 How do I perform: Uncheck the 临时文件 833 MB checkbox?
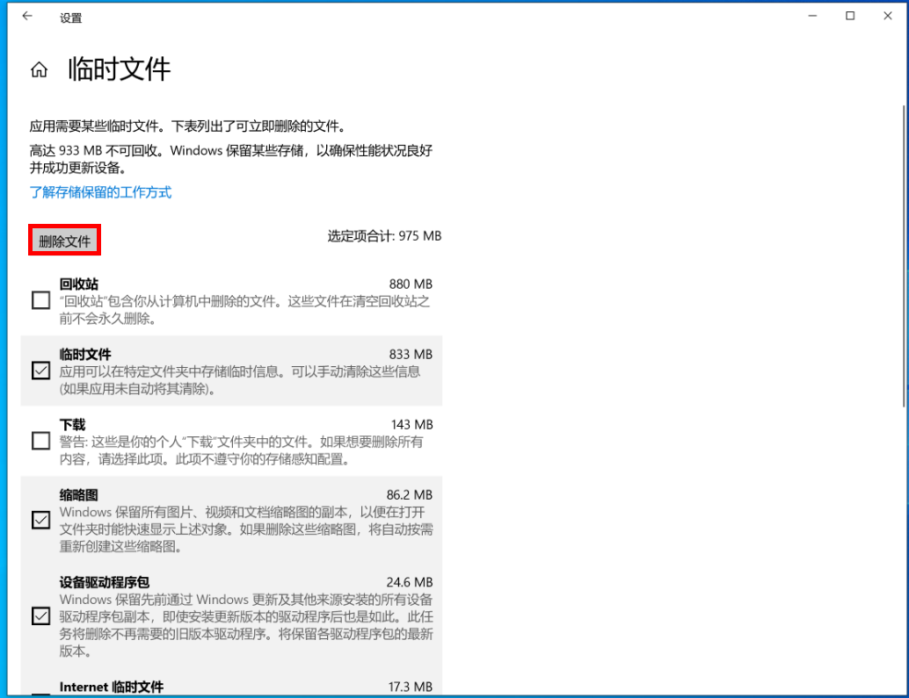[40, 371]
